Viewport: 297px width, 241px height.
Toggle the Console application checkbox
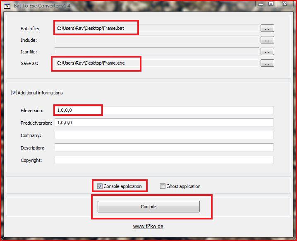click(x=100, y=186)
